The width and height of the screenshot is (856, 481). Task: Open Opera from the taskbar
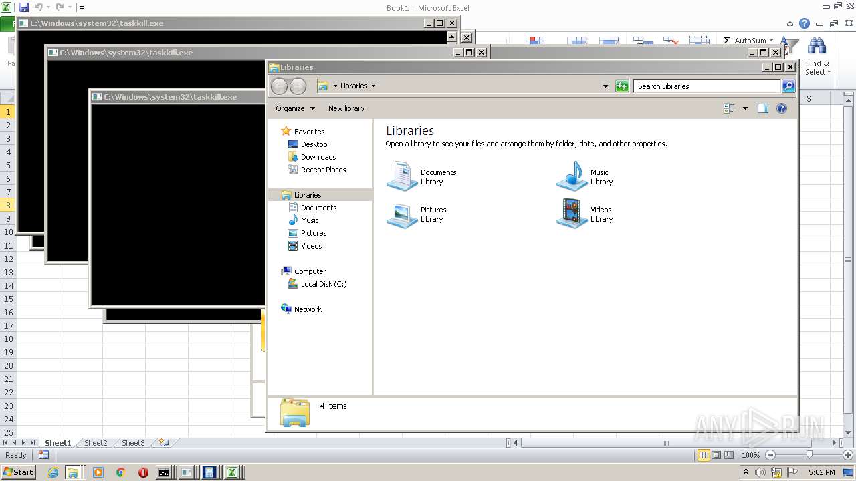[143, 472]
